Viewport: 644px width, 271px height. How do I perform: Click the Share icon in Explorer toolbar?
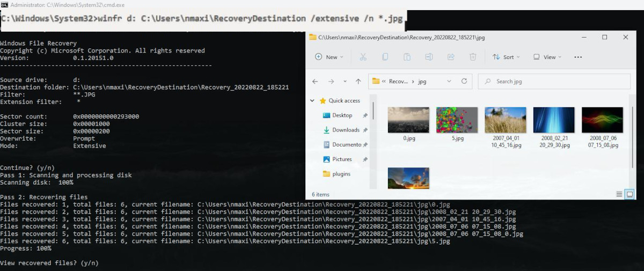click(x=451, y=57)
